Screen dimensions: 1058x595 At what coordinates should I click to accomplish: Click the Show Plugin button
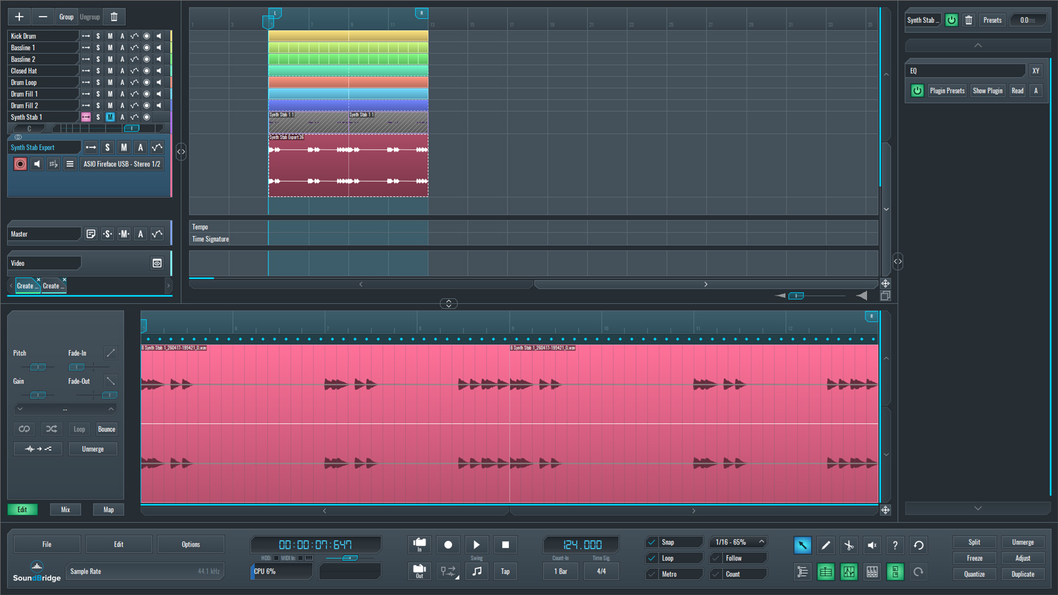click(x=987, y=91)
